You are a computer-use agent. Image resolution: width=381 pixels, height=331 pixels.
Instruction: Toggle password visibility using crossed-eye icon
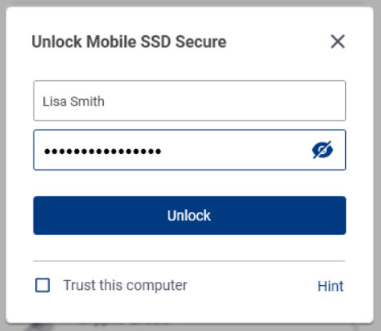click(x=322, y=150)
